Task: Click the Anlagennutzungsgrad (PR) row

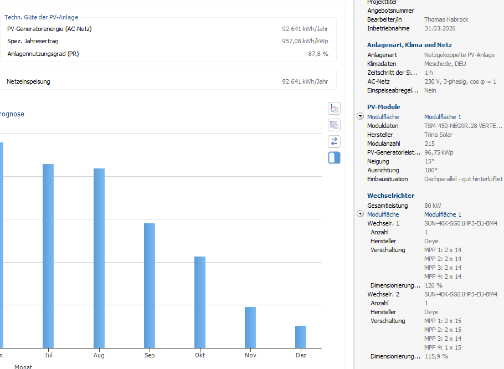Action: 167,54
